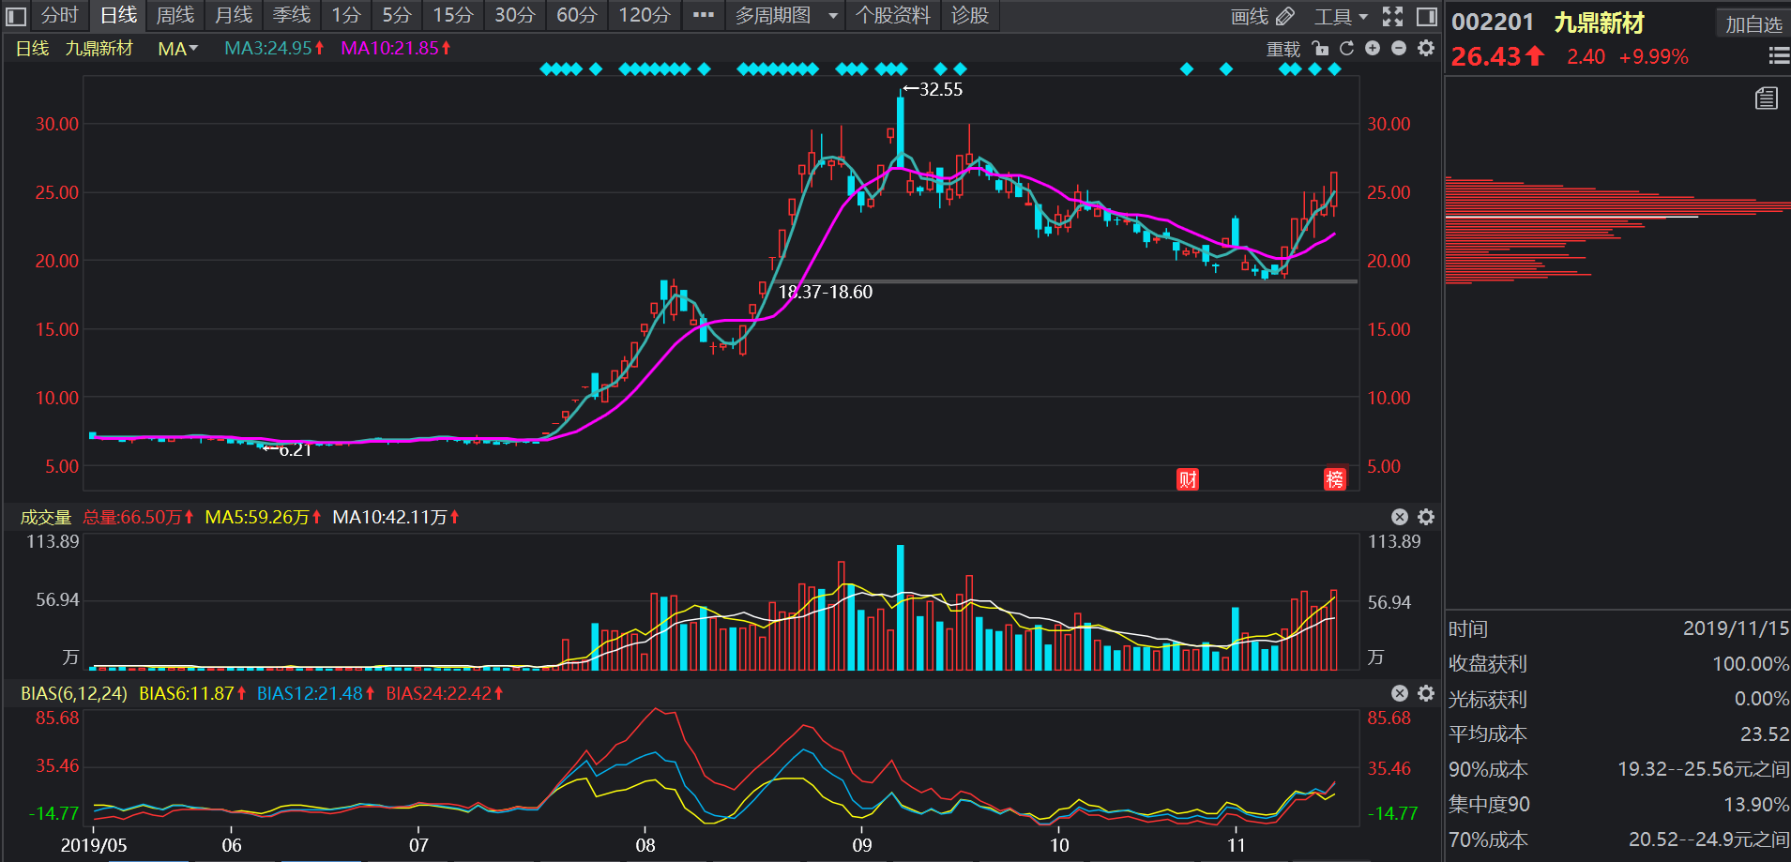Click the 平均成本 23.52 row
This screenshot has height=862, width=1791.
[1618, 734]
